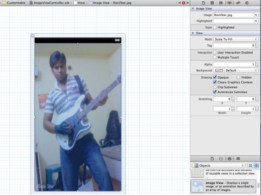Switch library to list view
The image size is (261, 195).
tap(256, 165)
